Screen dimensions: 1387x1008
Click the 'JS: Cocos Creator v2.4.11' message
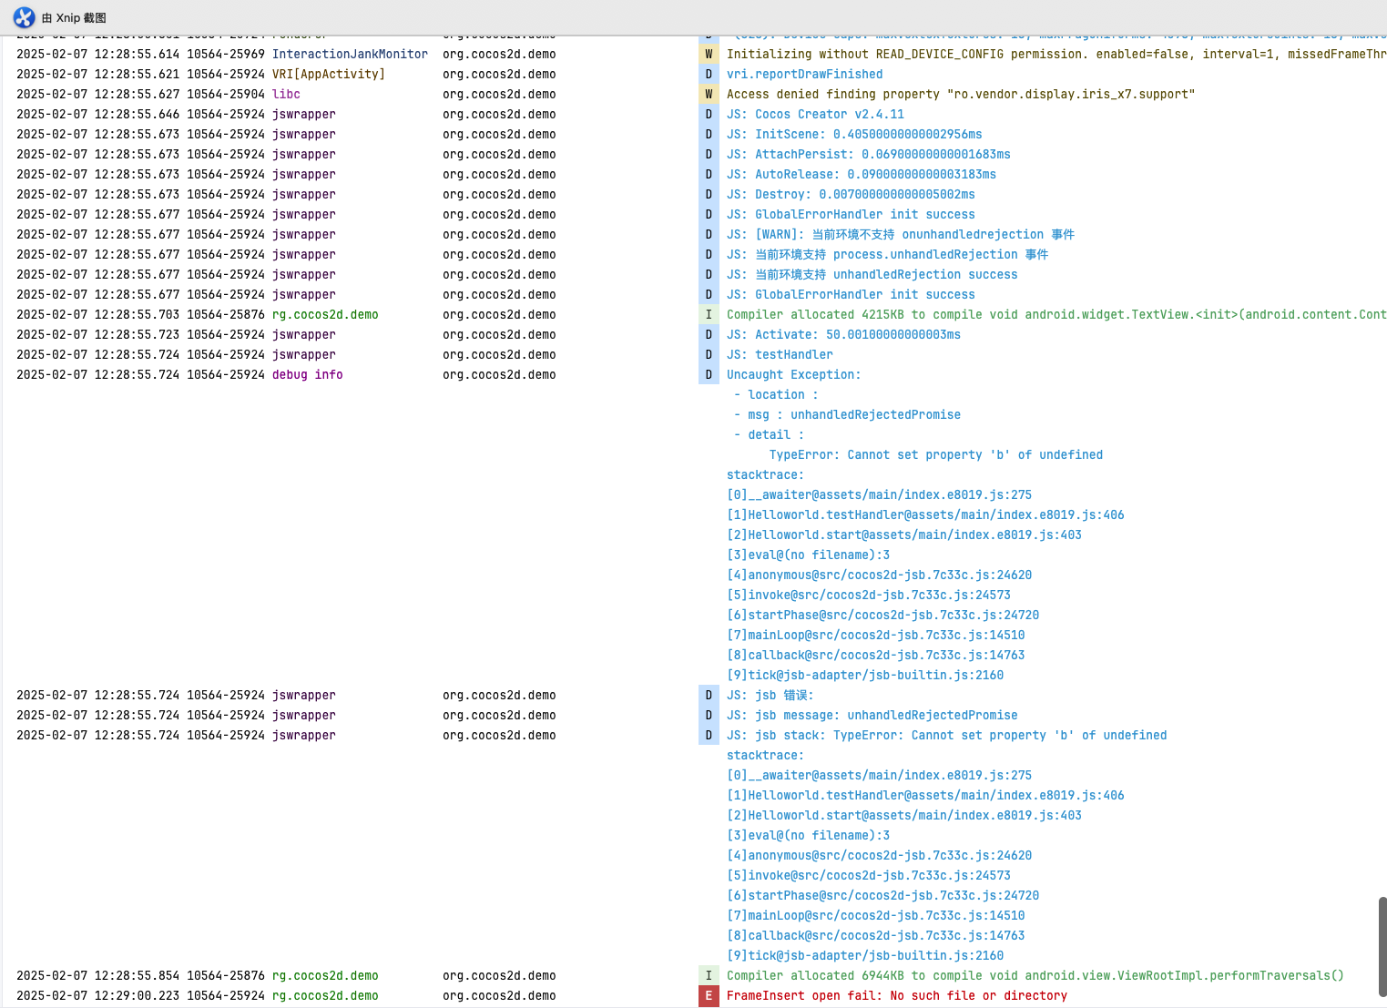click(x=816, y=115)
